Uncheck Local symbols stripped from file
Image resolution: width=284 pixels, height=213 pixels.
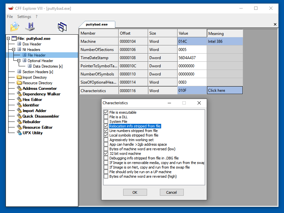pos(106,135)
